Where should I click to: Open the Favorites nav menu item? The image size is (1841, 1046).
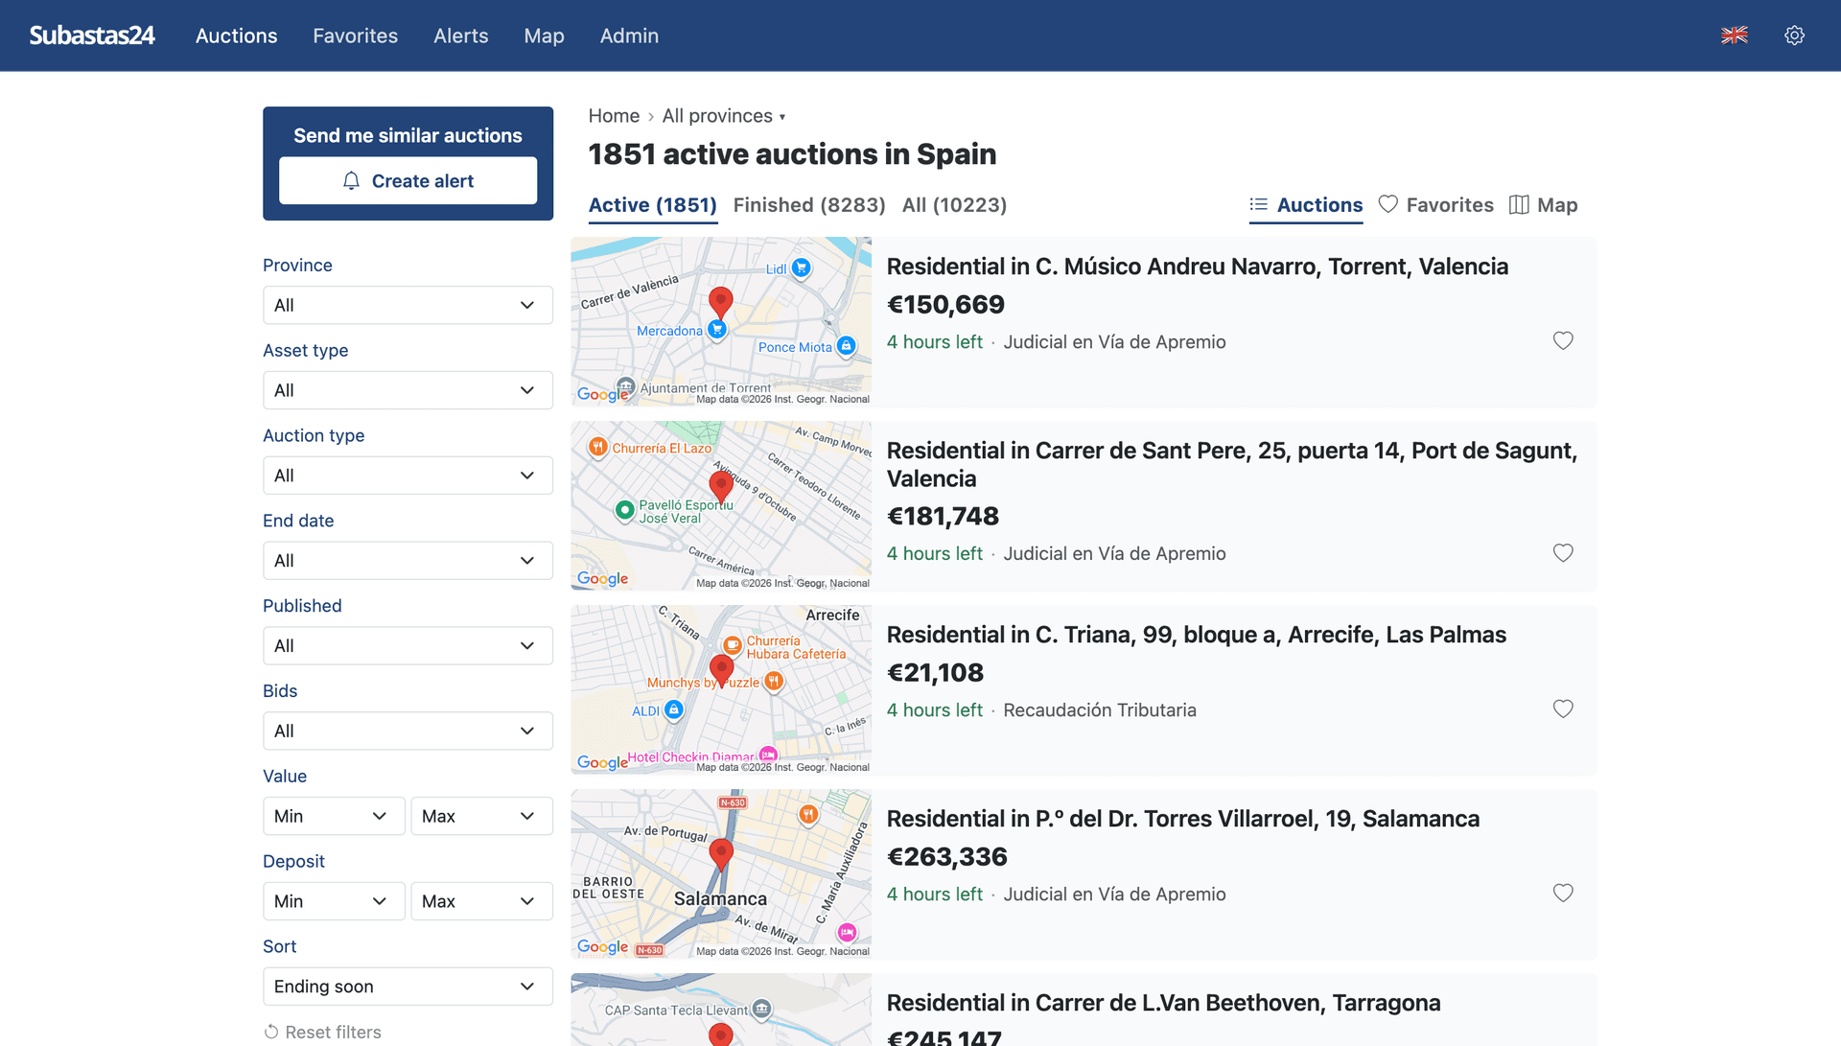click(355, 35)
